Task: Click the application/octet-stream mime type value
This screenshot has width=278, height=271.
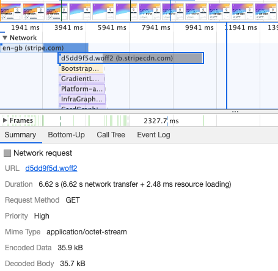Action: pos(87,232)
